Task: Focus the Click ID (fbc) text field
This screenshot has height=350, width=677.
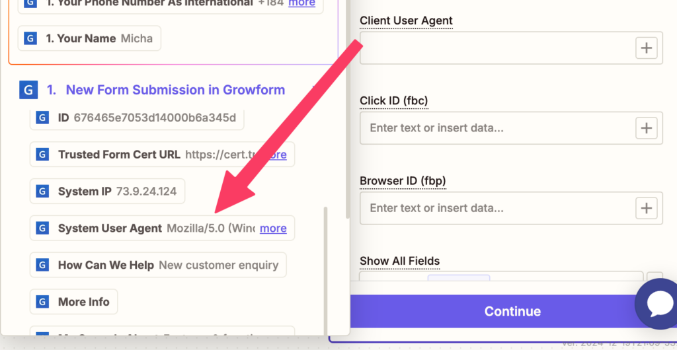Action: (497, 128)
